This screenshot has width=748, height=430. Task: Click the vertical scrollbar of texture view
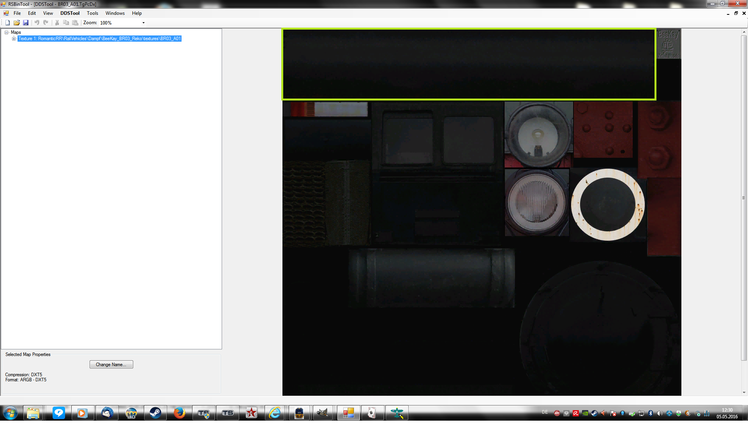coord(744,198)
